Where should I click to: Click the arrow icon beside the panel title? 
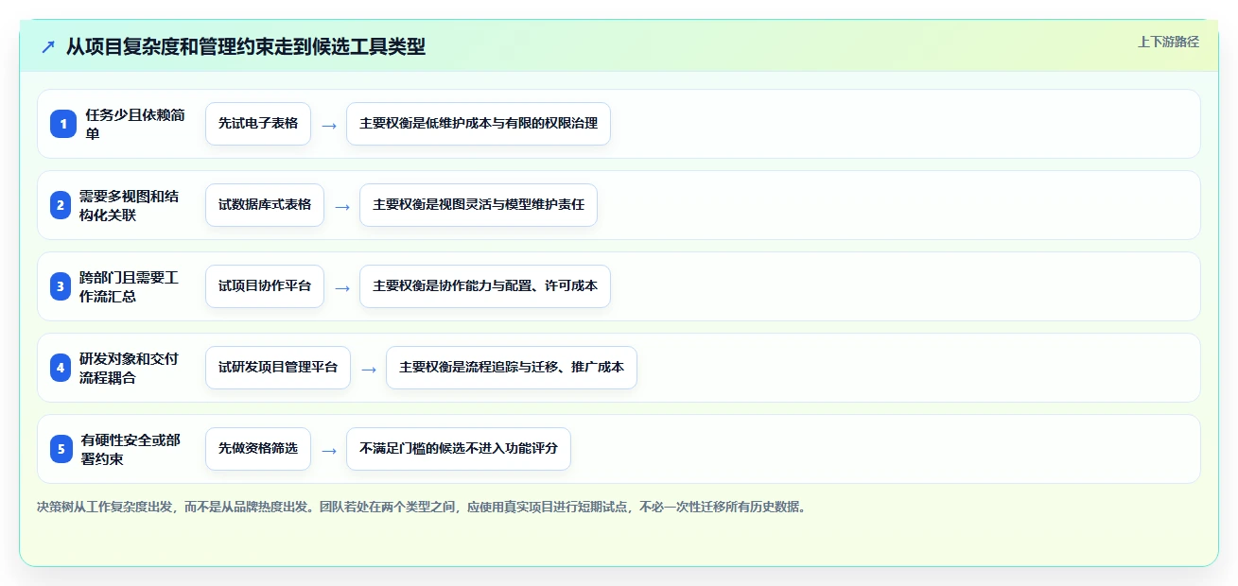click(48, 47)
